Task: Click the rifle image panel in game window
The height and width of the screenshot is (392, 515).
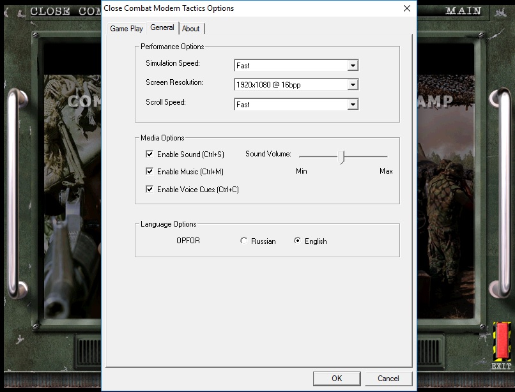Action: [x=73, y=197]
